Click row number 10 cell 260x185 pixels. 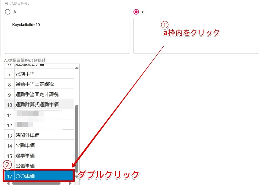pos(9,105)
